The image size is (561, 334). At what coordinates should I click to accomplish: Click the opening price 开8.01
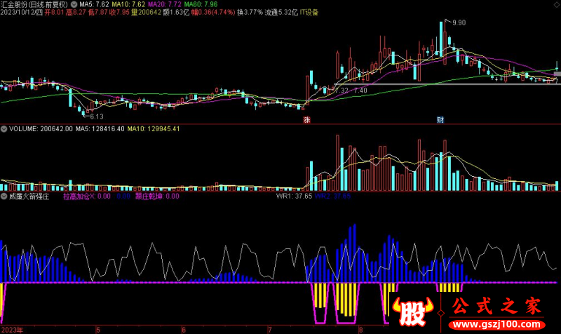(54, 12)
